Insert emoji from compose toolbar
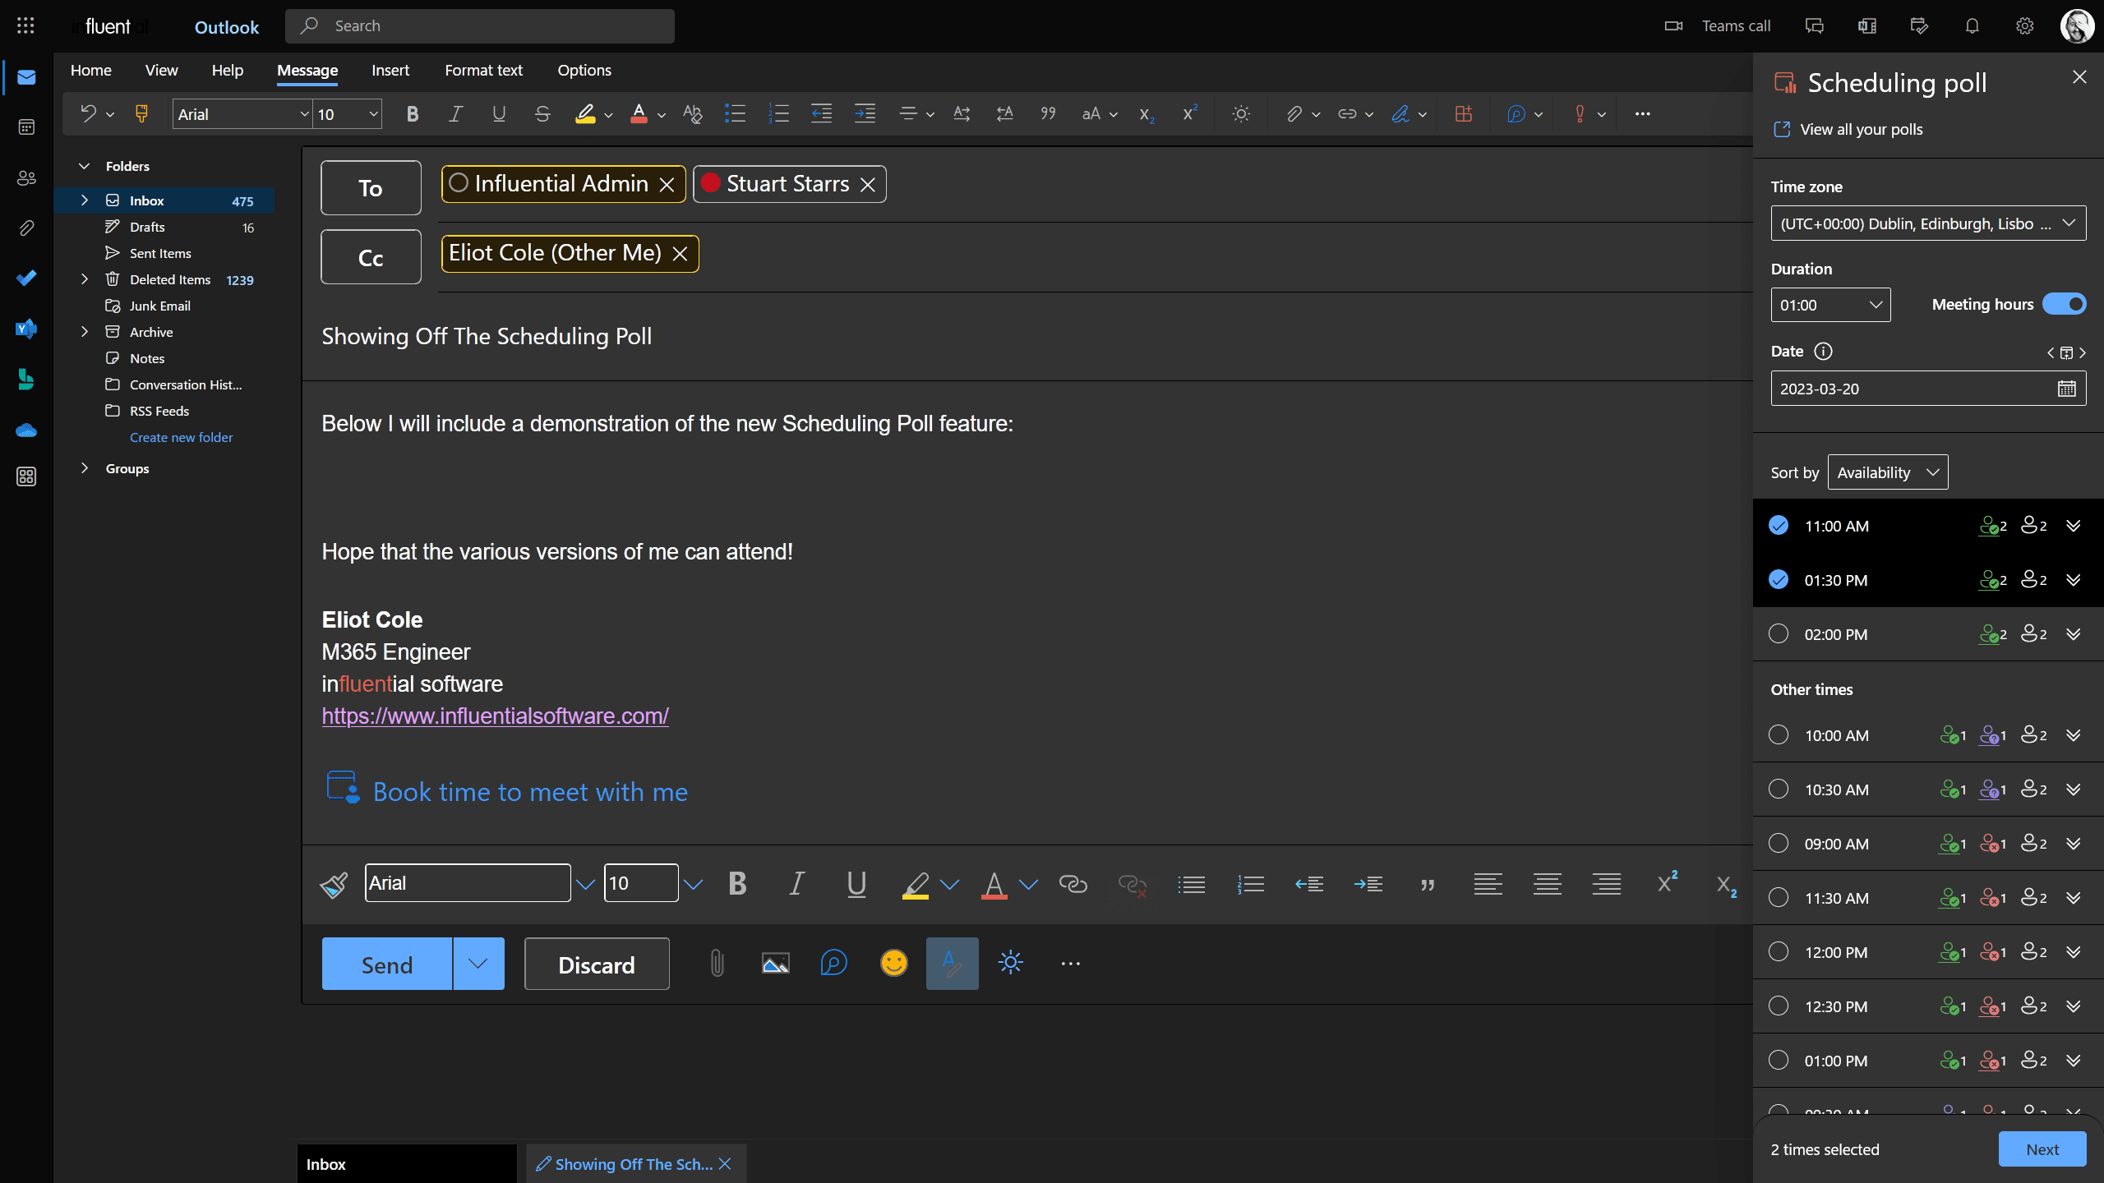2104x1183 pixels. click(893, 963)
